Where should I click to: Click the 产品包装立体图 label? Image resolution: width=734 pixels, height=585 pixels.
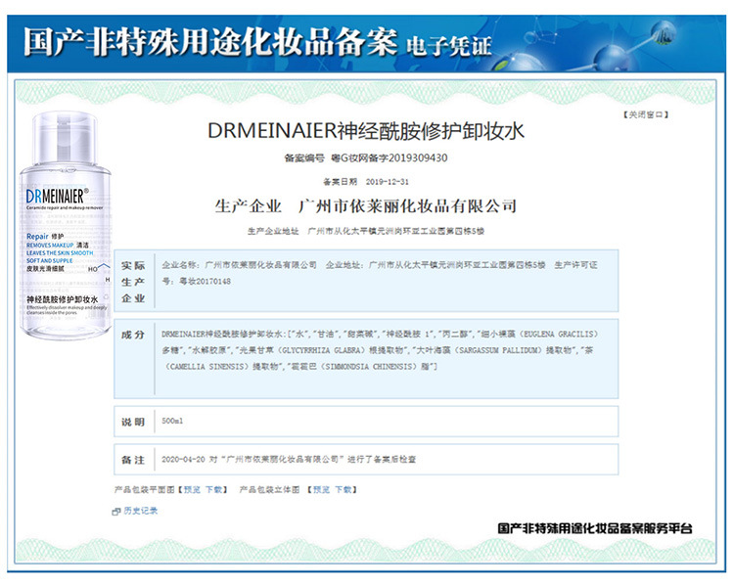coord(269,489)
